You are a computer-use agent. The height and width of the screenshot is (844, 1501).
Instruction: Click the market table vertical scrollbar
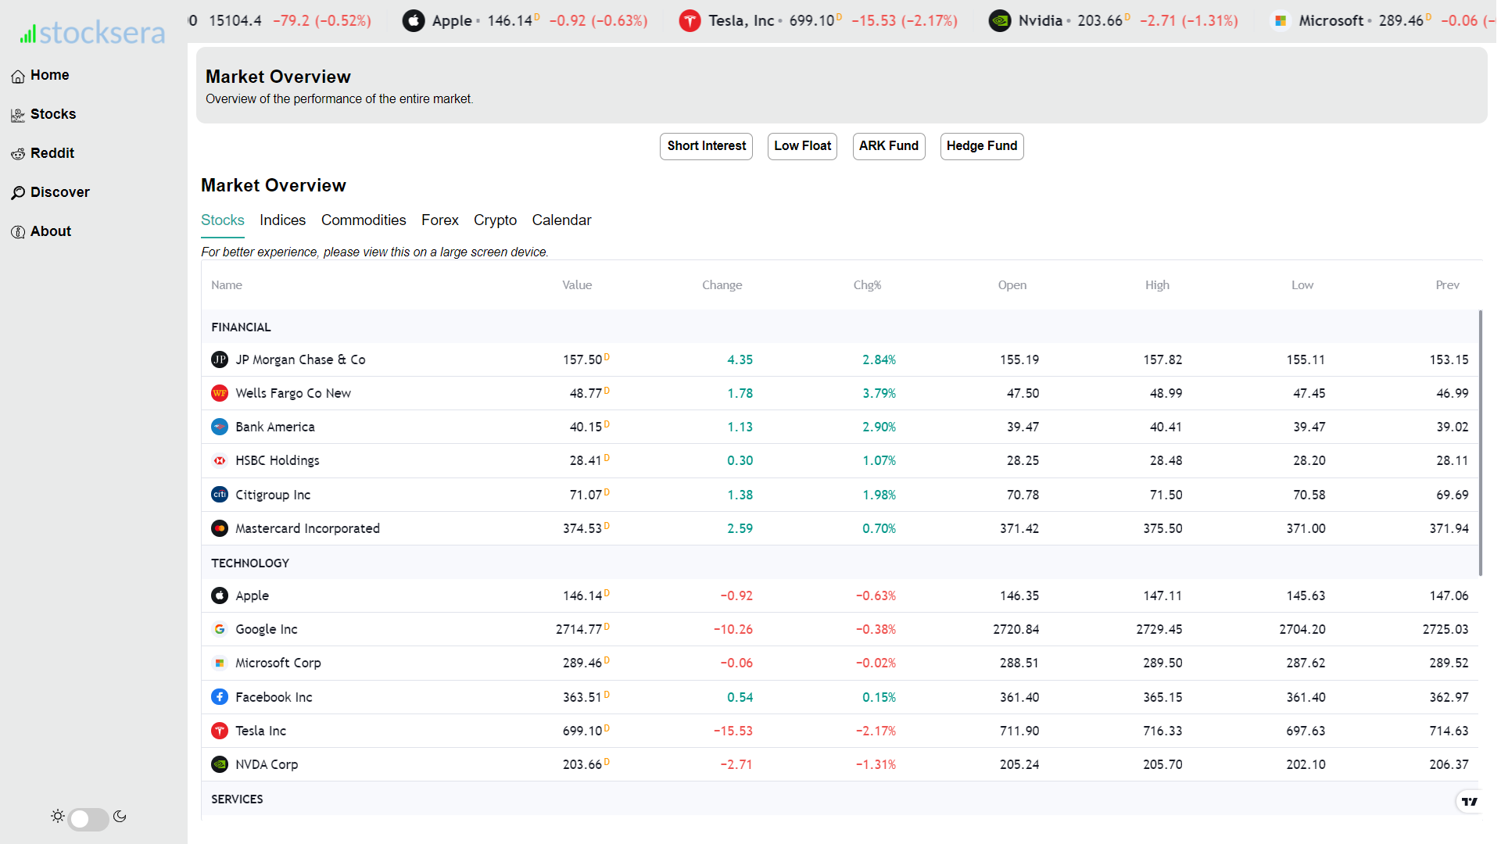(1480, 442)
